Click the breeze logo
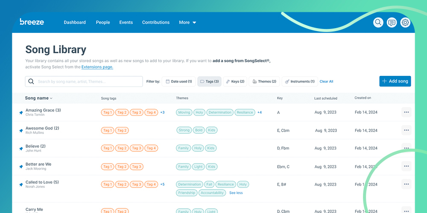427x213 pixels. (x=32, y=22)
